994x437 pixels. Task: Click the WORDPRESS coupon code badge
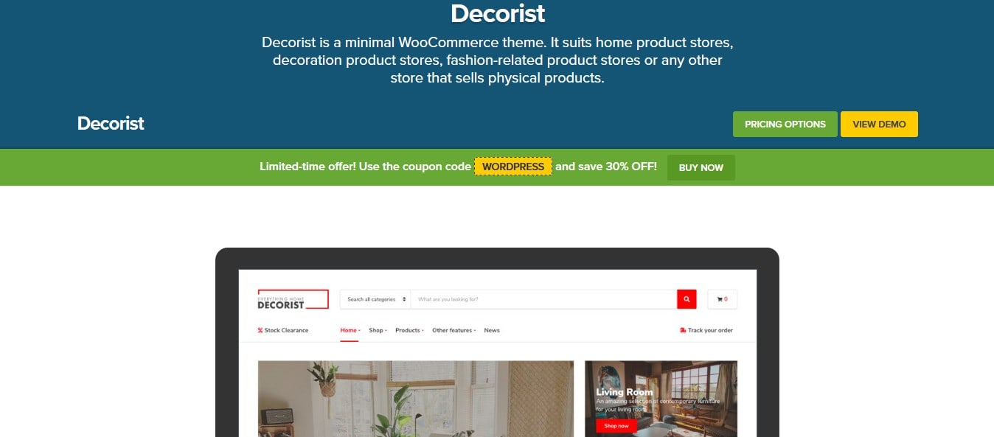click(513, 167)
